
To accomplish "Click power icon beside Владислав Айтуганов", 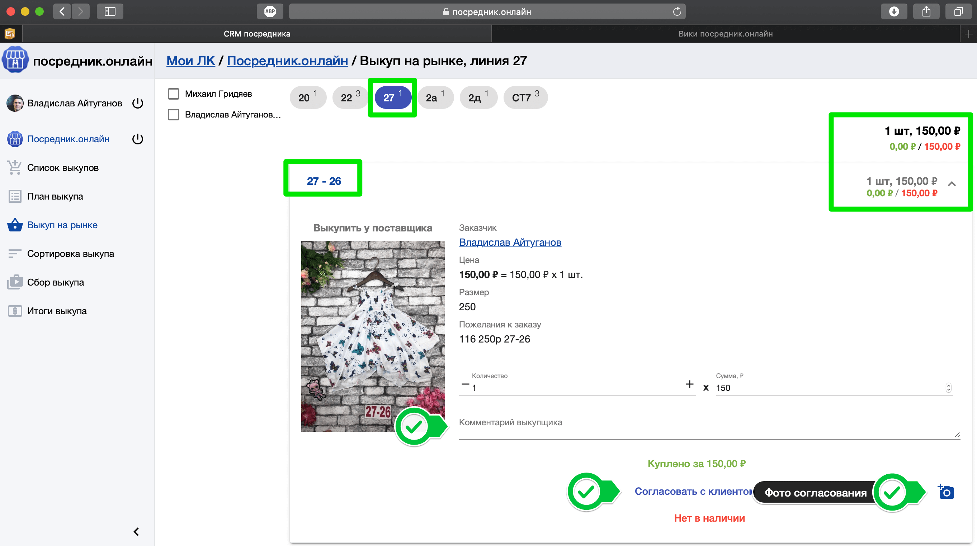I will click(138, 103).
